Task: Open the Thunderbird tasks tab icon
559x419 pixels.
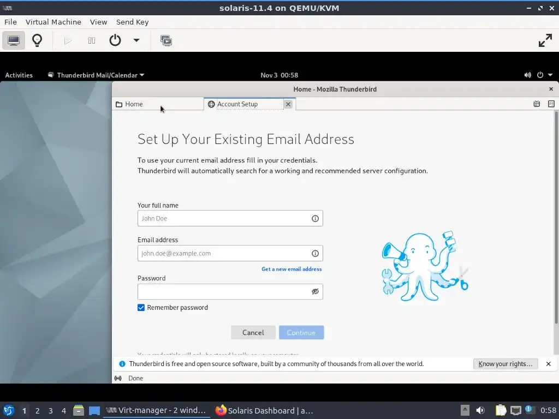Action: (x=551, y=104)
